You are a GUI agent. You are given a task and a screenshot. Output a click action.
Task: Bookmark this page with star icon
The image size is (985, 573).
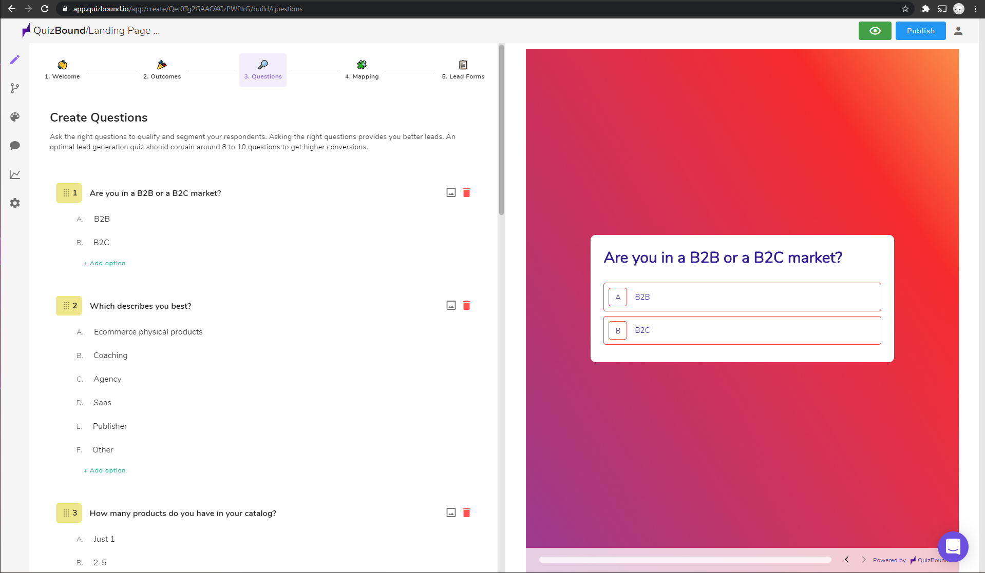coord(905,9)
